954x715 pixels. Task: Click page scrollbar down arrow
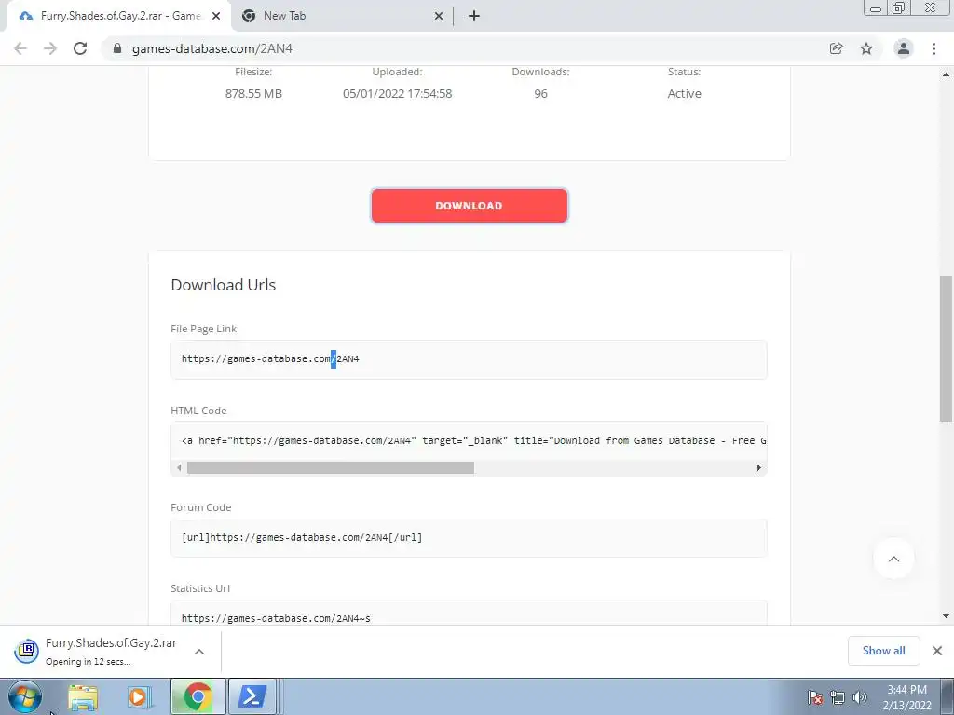coord(946,616)
